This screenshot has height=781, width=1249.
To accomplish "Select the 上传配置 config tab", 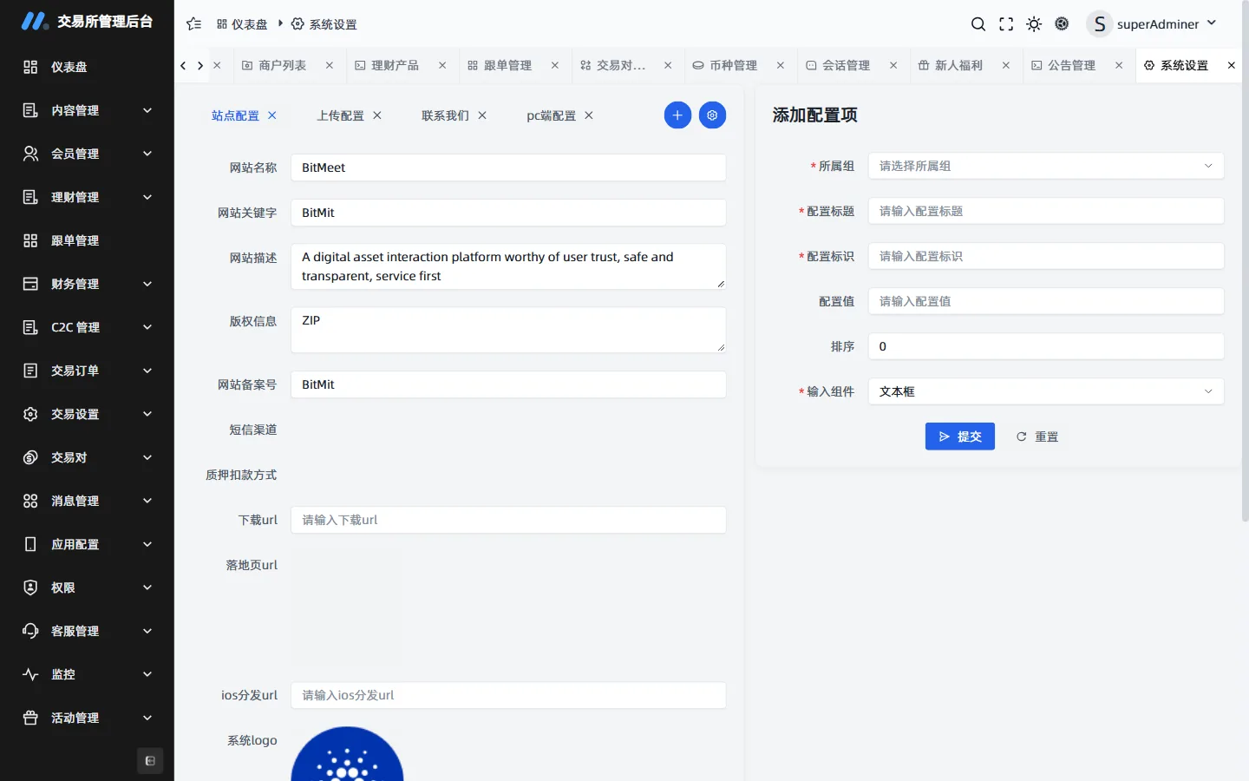I will click(340, 115).
